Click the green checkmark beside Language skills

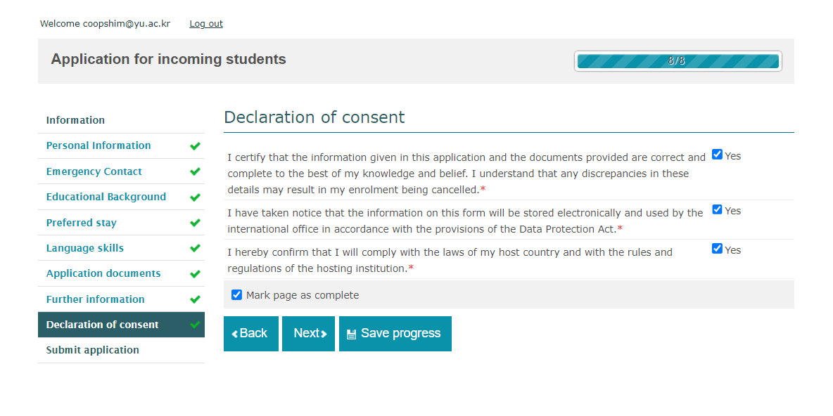coord(195,248)
